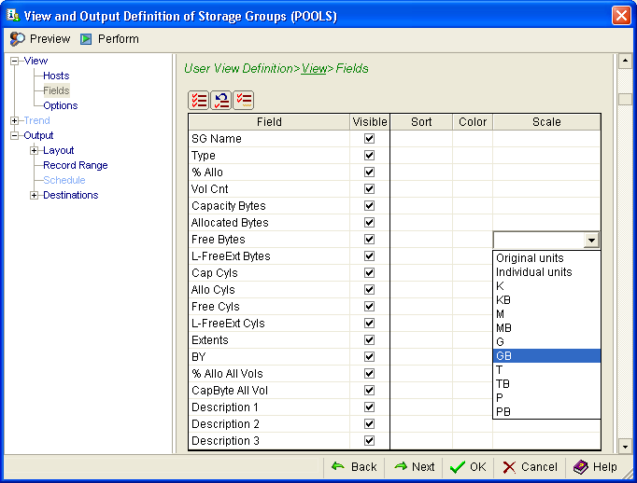Toggle Visible checkbox for Free Bytes
This screenshot has width=637, height=483.
coord(369,240)
